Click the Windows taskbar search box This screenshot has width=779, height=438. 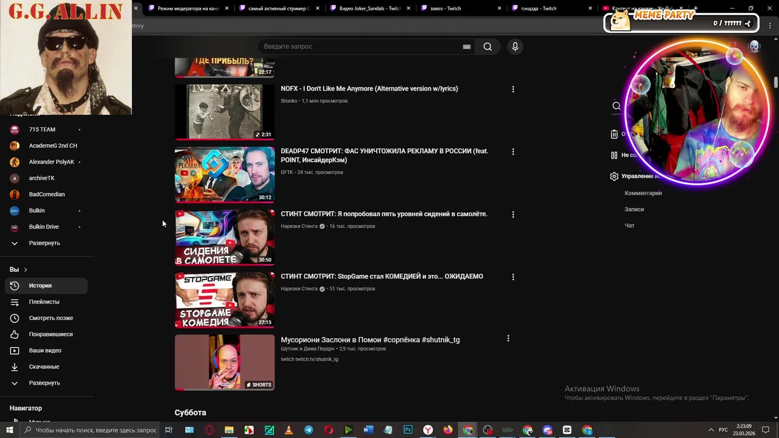click(x=91, y=430)
